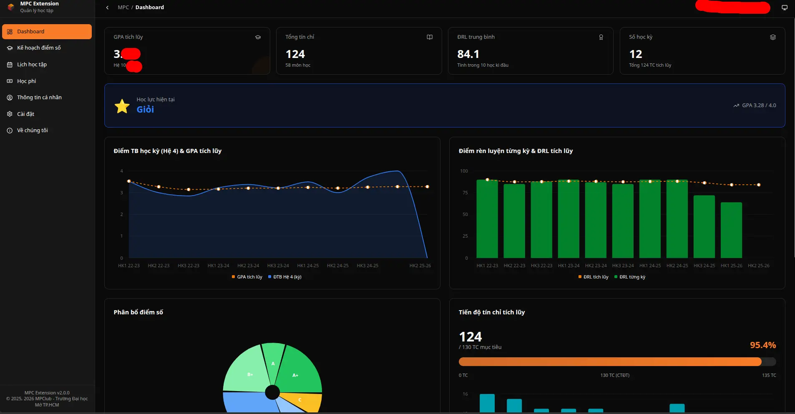Click the MPC Extension logo icon
The width and height of the screenshot is (795, 414).
click(x=11, y=7)
